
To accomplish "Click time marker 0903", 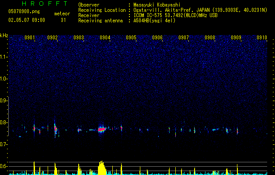I will 79,38.
